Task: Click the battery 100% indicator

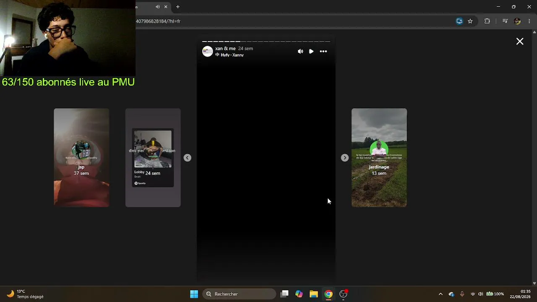Action: 495,294
